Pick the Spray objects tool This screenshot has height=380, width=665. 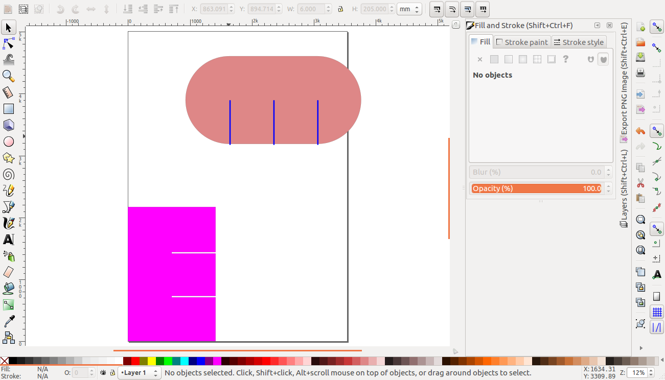coord(9,256)
